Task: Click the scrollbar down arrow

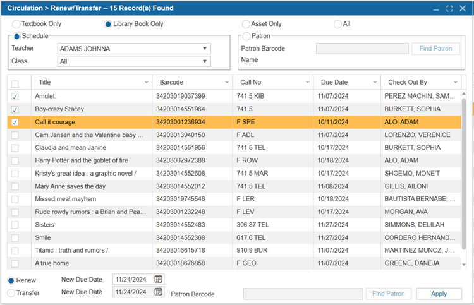Action: tap(464, 265)
